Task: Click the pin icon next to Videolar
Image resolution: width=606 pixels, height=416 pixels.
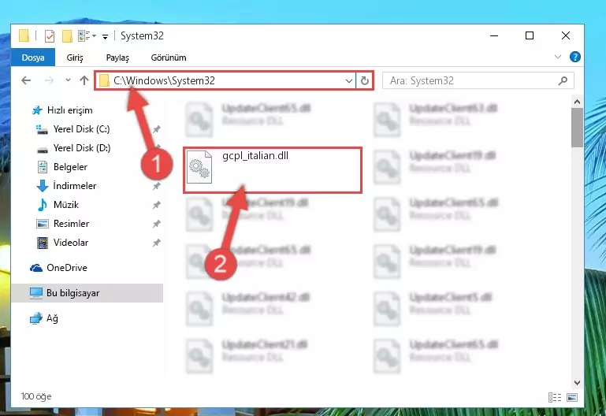Action: 156,243
